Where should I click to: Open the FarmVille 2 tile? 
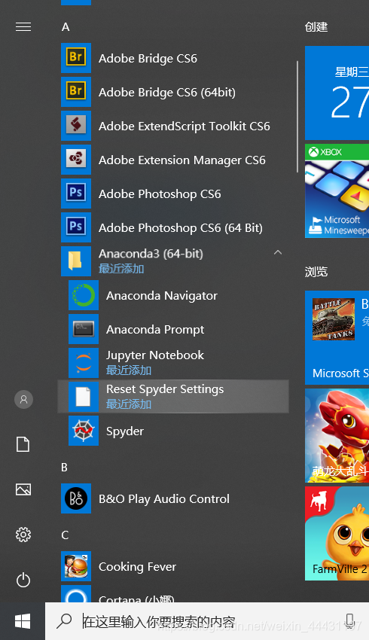[x=337, y=534]
